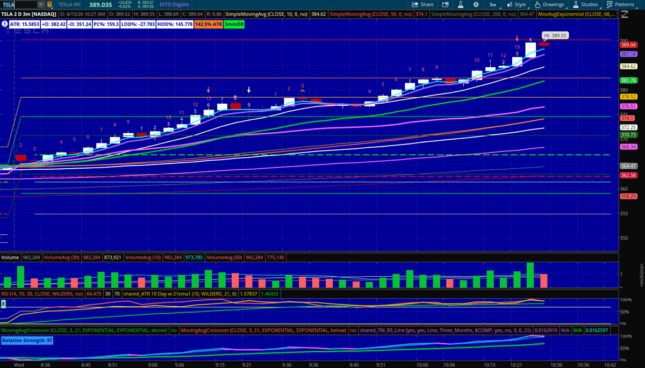645x368 pixels.
Task: Open the 3m timeframe dropdown
Action: tap(493, 4)
